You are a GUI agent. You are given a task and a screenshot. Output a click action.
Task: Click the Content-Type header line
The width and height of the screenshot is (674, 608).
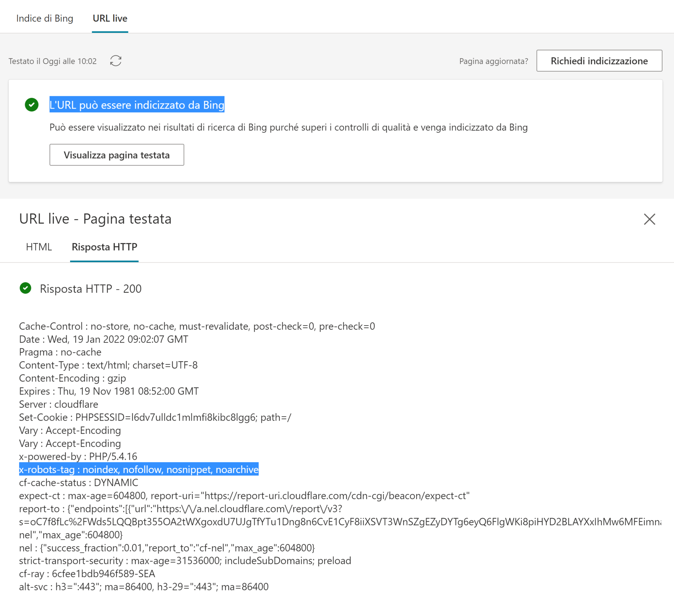108,365
